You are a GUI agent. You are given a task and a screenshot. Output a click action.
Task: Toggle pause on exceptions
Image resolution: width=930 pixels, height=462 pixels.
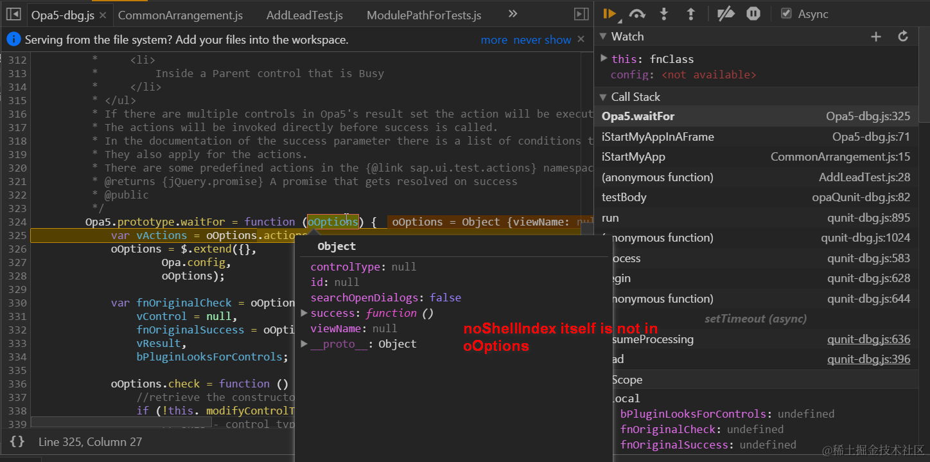[753, 13]
